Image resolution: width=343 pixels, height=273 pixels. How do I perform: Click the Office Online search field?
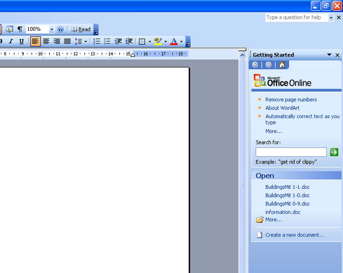click(291, 152)
